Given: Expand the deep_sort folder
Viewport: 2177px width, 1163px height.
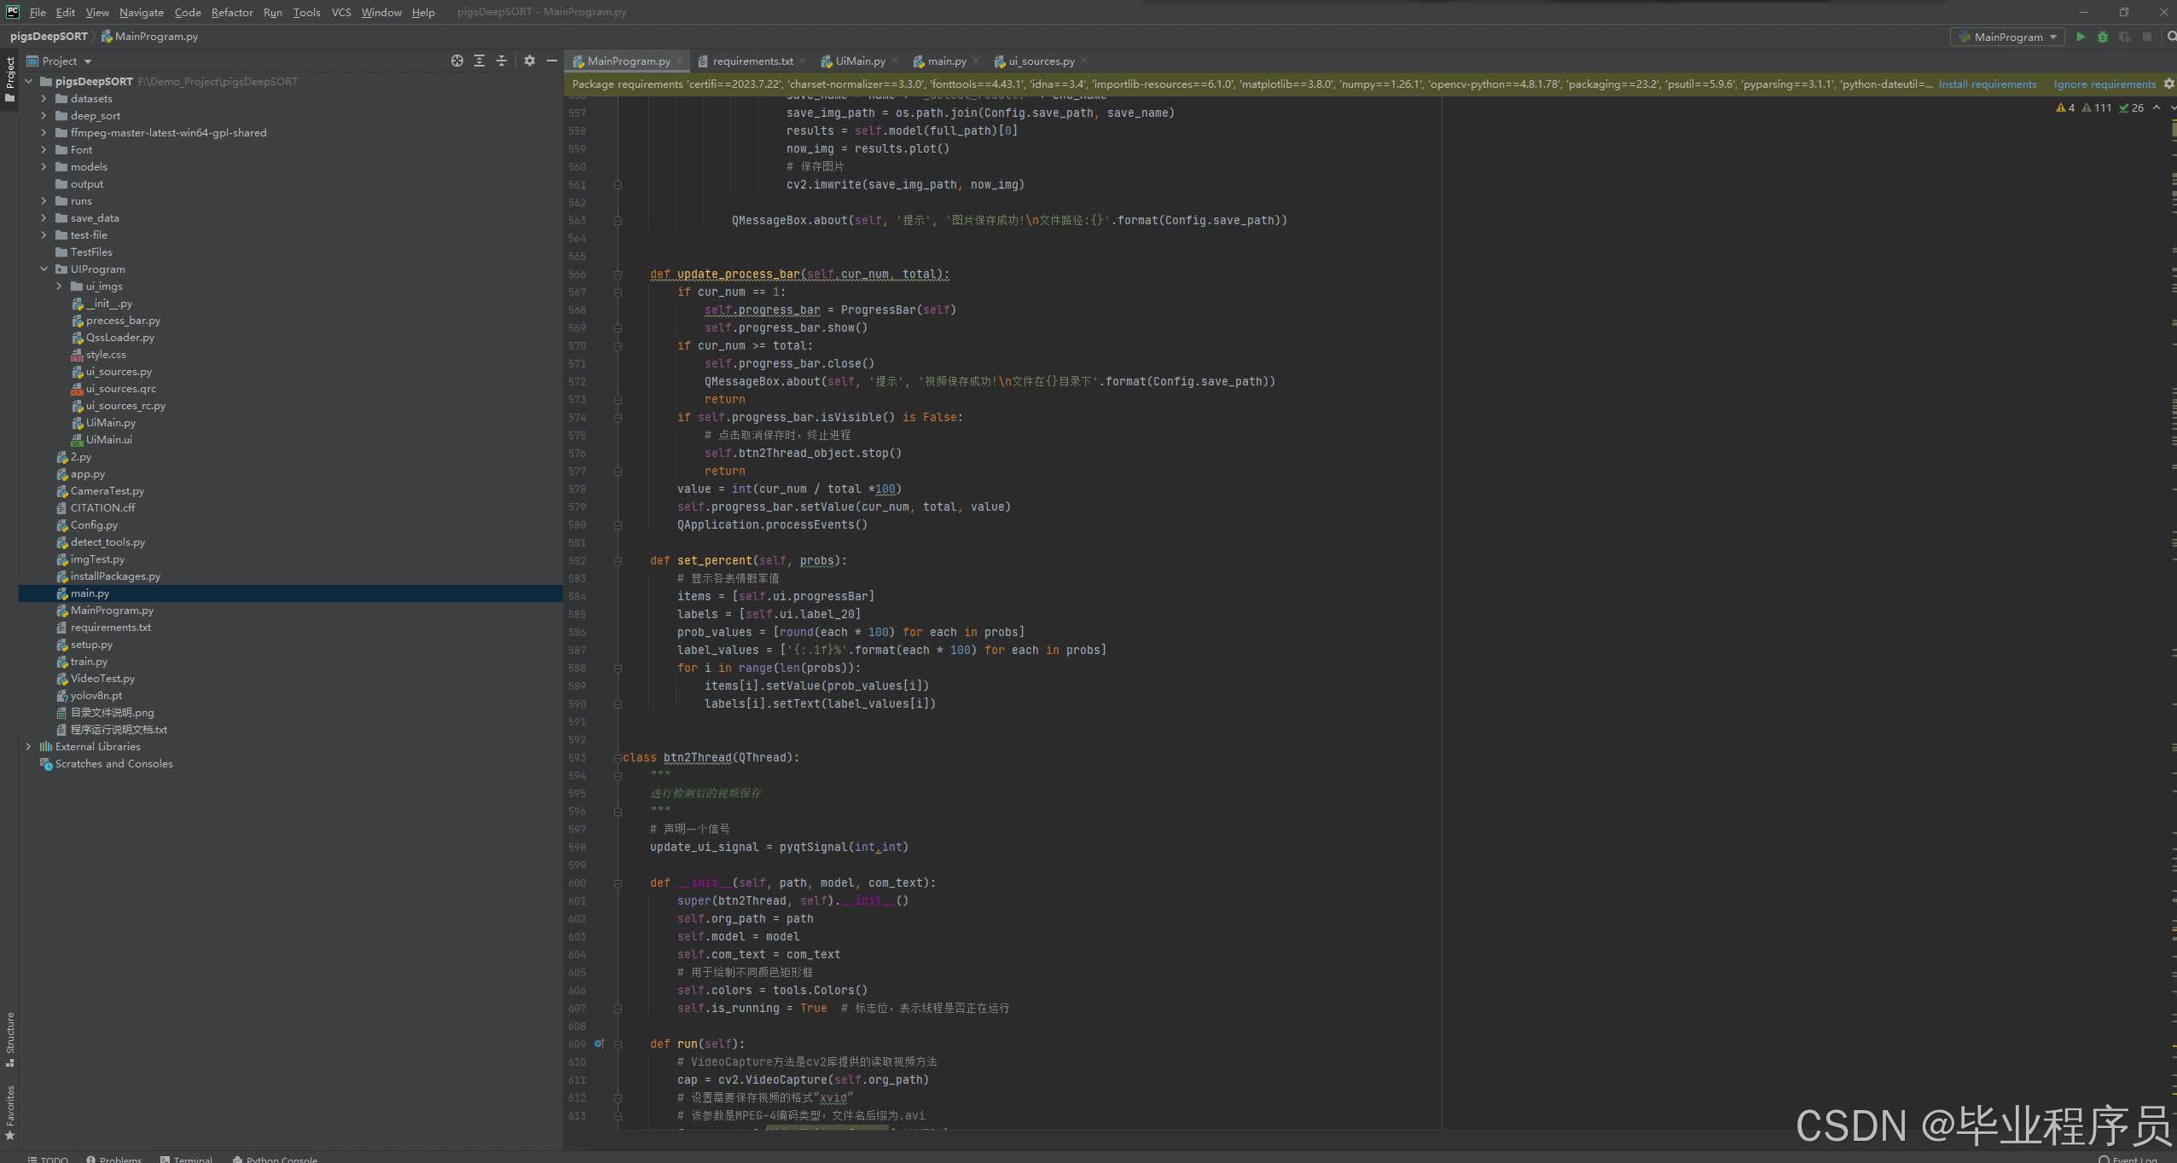Looking at the screenshot, I should pos(44,116).
